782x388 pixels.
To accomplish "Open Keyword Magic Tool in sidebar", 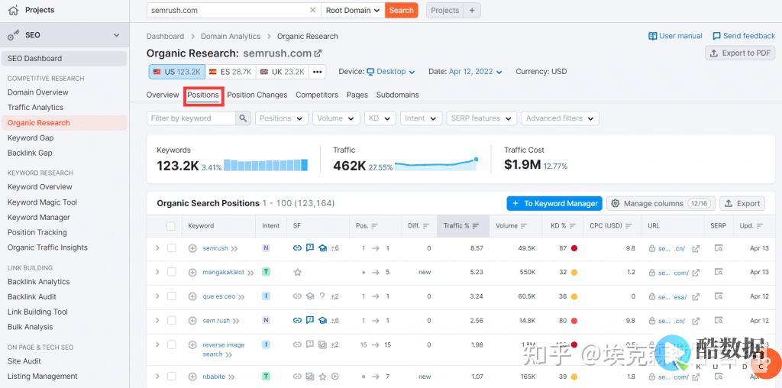I will click(x=43, y=202).
